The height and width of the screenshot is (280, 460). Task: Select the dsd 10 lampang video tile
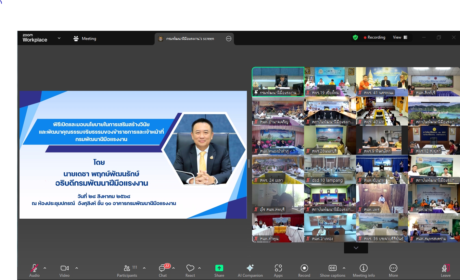330,169
